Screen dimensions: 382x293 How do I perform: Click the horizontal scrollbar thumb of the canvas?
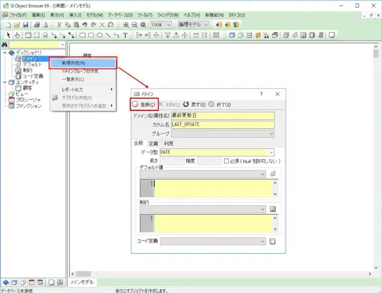click(x=84, y=274)
